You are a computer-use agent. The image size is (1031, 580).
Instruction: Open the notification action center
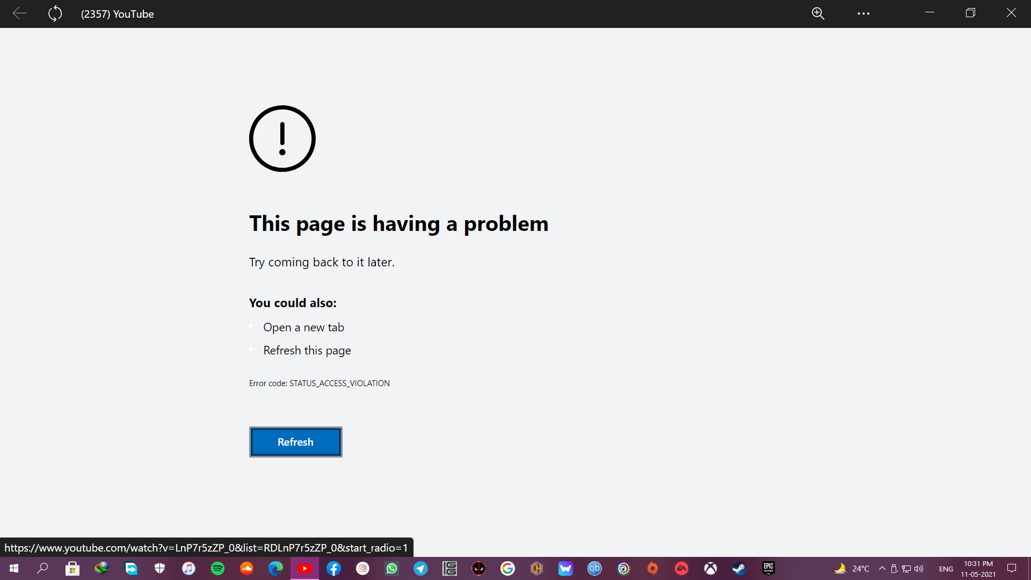1012,568
